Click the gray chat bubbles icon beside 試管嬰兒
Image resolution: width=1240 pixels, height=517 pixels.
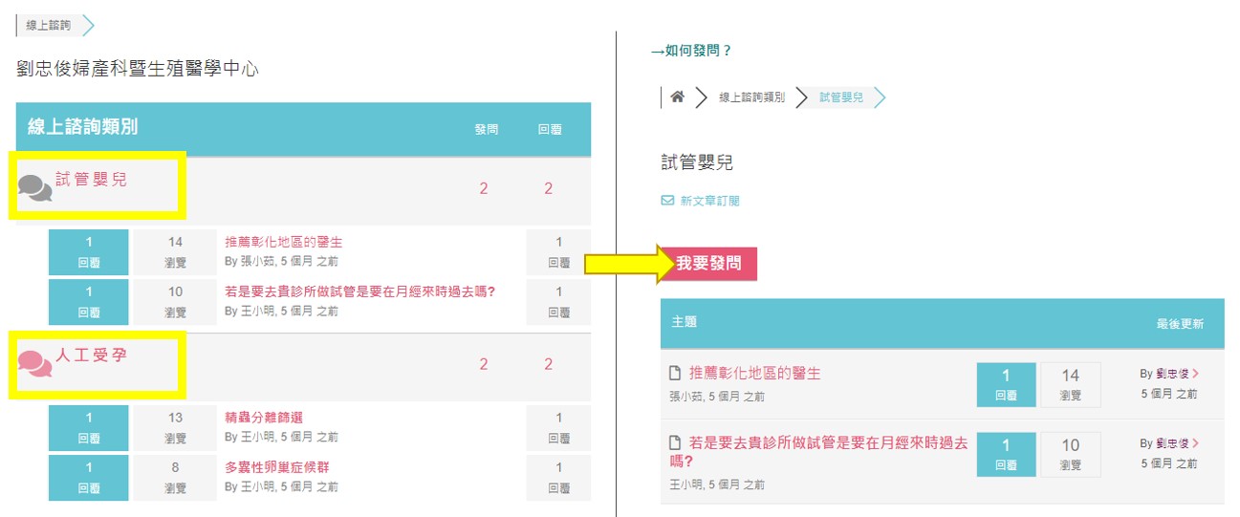tap(35, 189)
